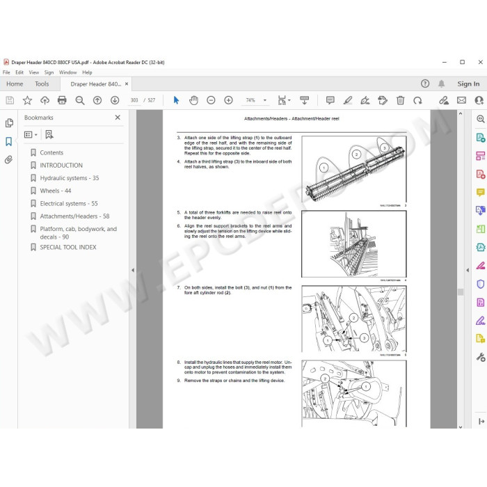This screenshot has height=487, width=487.
Task: Click the Delete trash icon
Action: (x=400, y=100)
